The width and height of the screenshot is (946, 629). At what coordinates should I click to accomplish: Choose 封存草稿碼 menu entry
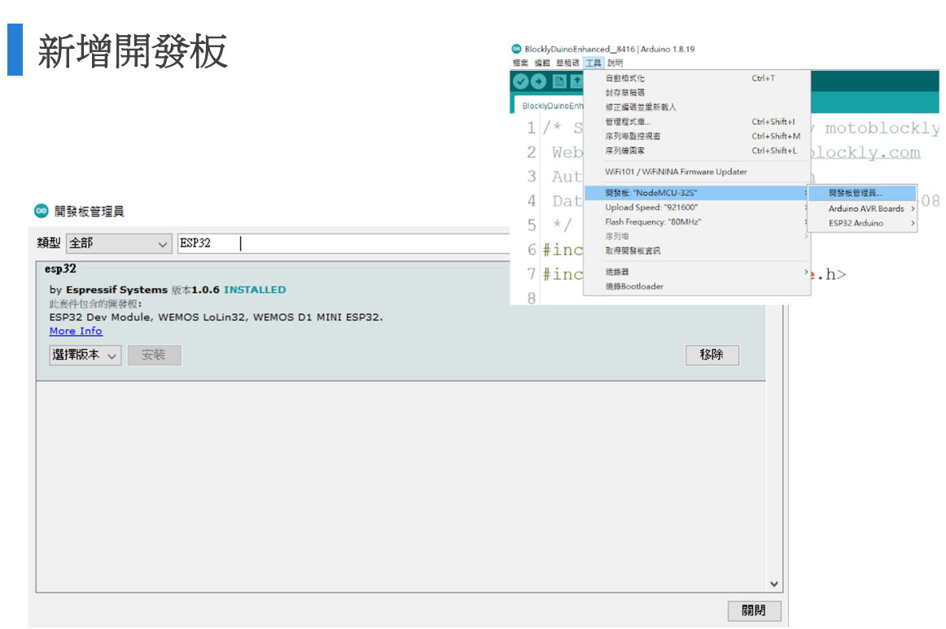point(697,93)
